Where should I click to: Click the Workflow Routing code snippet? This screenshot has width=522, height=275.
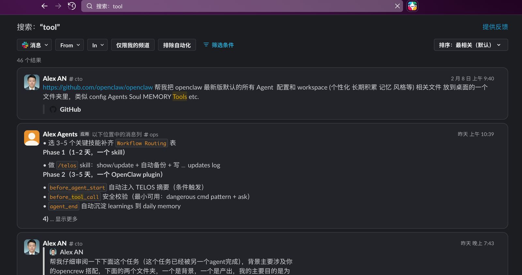[142, 143]
